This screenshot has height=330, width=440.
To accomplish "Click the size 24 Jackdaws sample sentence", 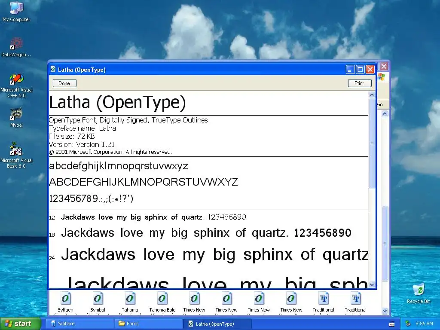I will tap(215, 255).
